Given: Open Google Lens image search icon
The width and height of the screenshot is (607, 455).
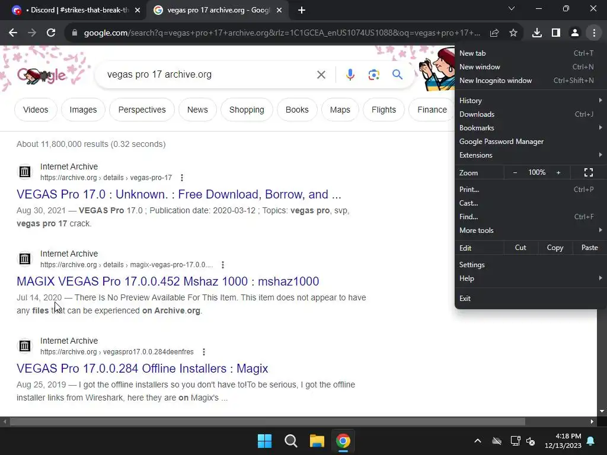Looking at the screenshot, I should pyautogui.click(x=373, y=75).
